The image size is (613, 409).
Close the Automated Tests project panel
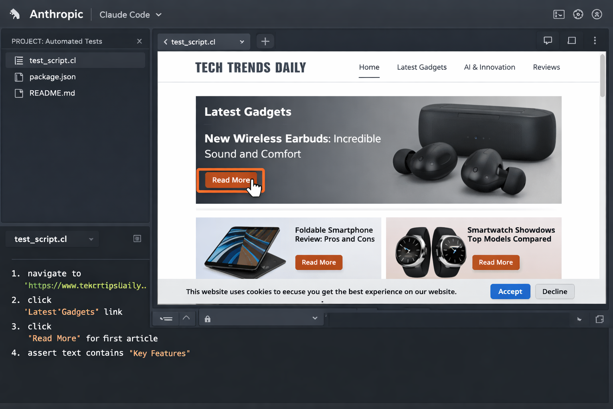139,41
